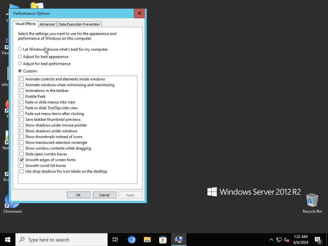
Task: Click the search magnifier icon
Action: [x=22, y=240]
